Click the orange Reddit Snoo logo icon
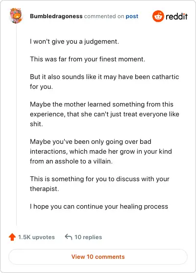 click(x=158, y=16)
